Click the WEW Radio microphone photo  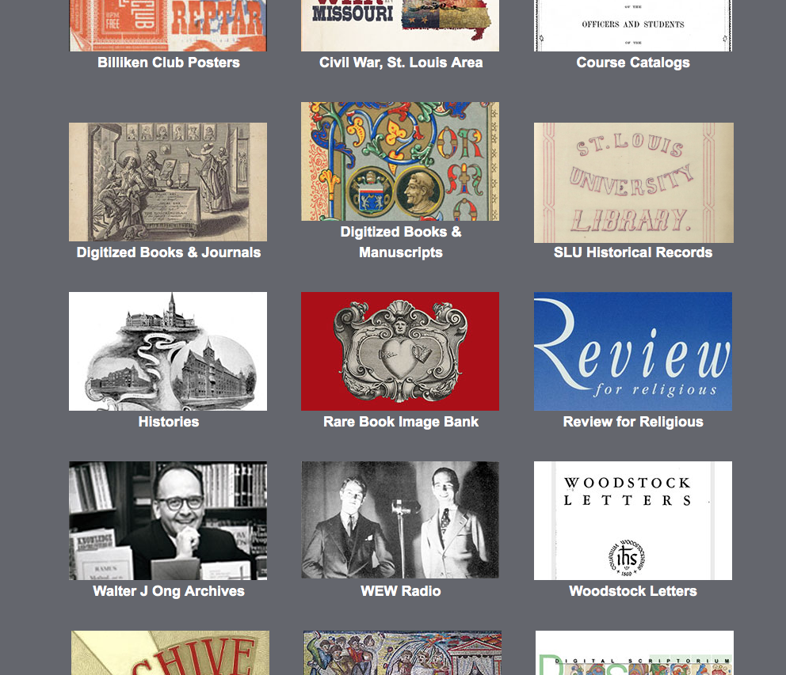click(x=400, y=520)
